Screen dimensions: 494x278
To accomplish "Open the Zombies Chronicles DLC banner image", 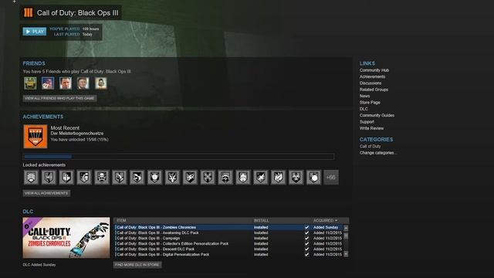I will [x=66, y=238].
